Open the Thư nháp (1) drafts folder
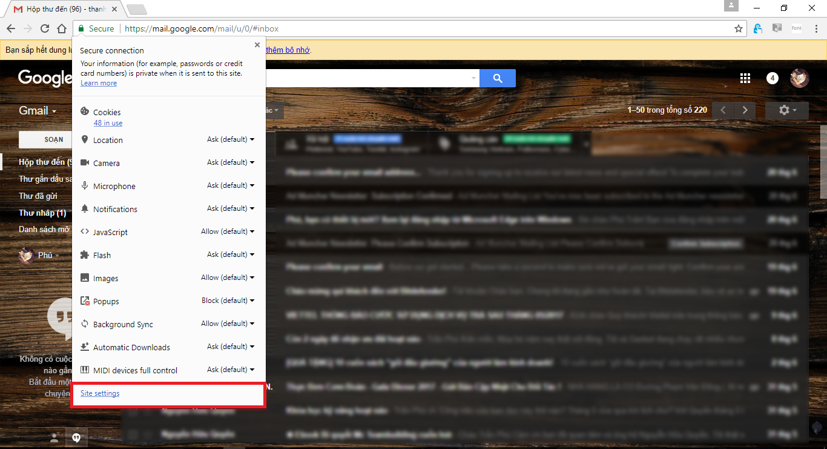This screenshot has height=449, width=827. click(x=42, y=213)
